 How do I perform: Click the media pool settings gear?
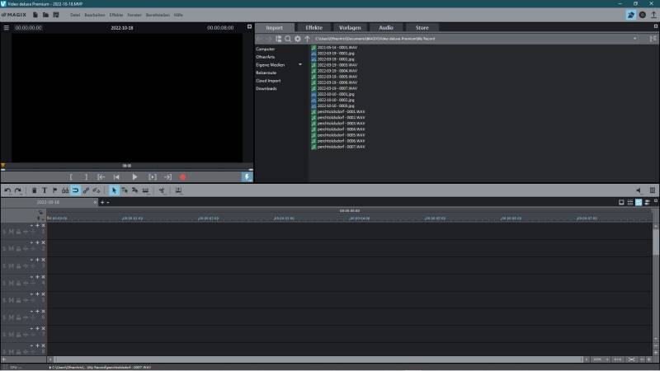coord(298,39)
